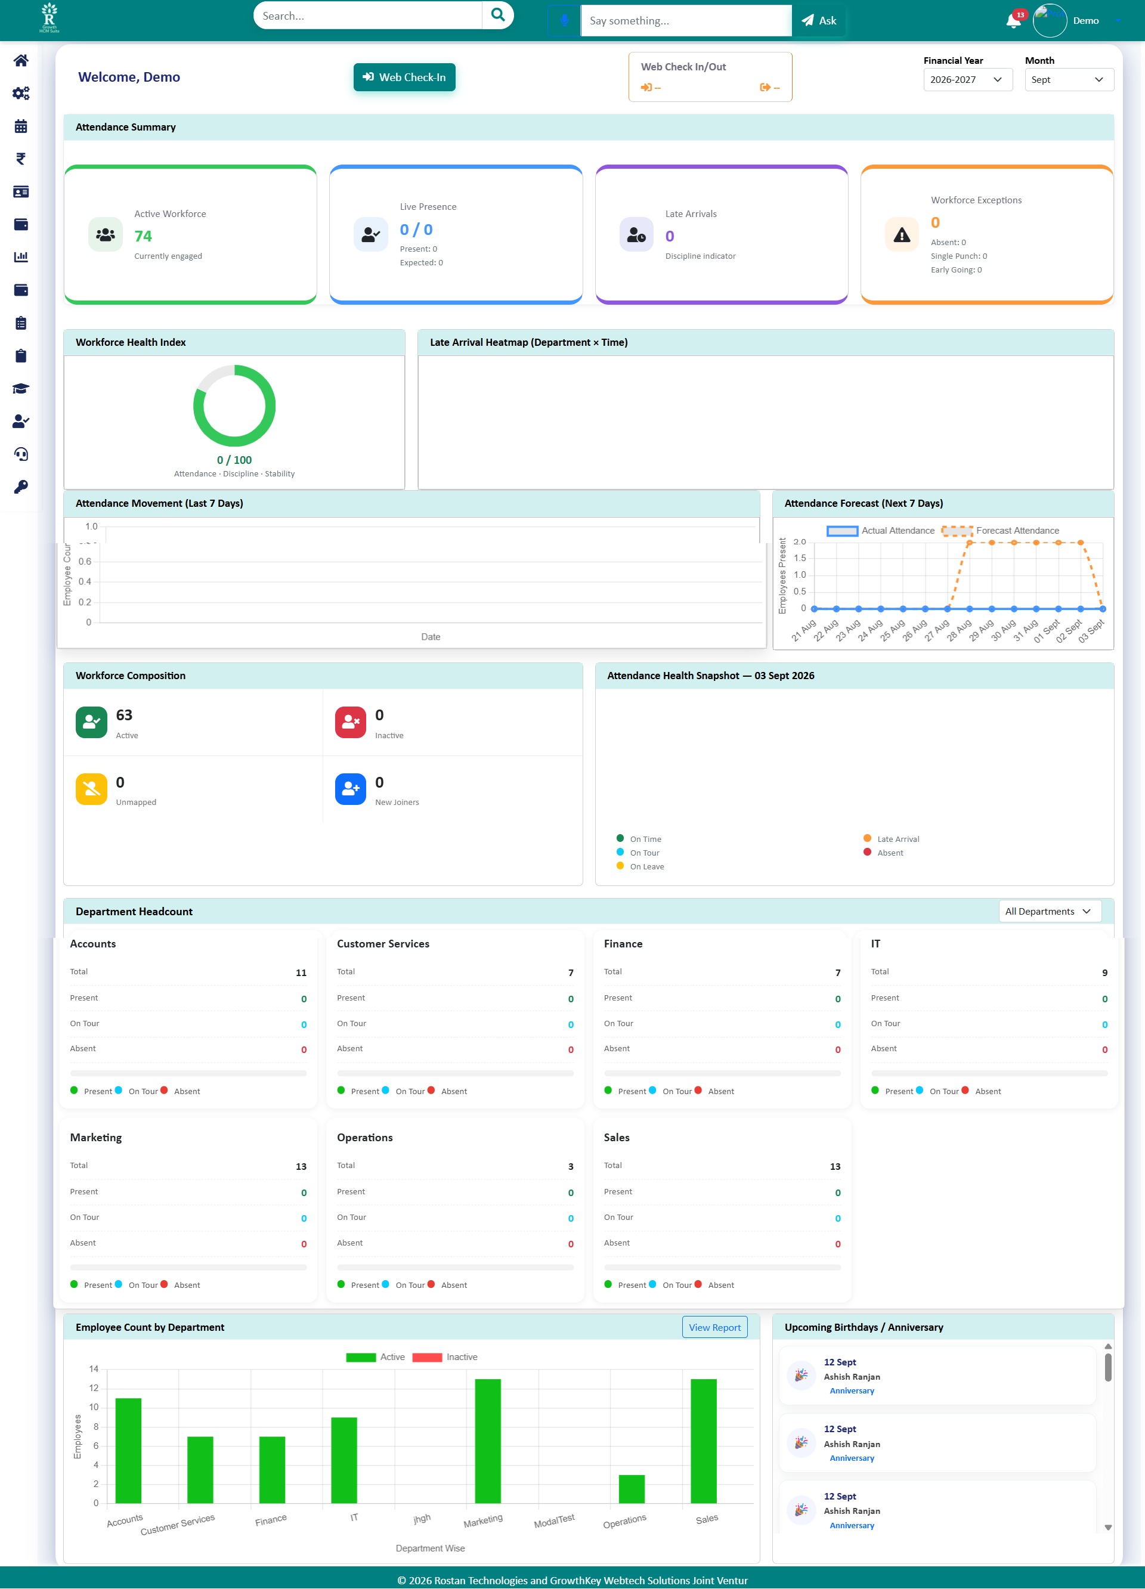Screen dimensions: 1145x1589
Task: Toggle the Inactive legend in department chart
Action: [x=445, y=1357]
